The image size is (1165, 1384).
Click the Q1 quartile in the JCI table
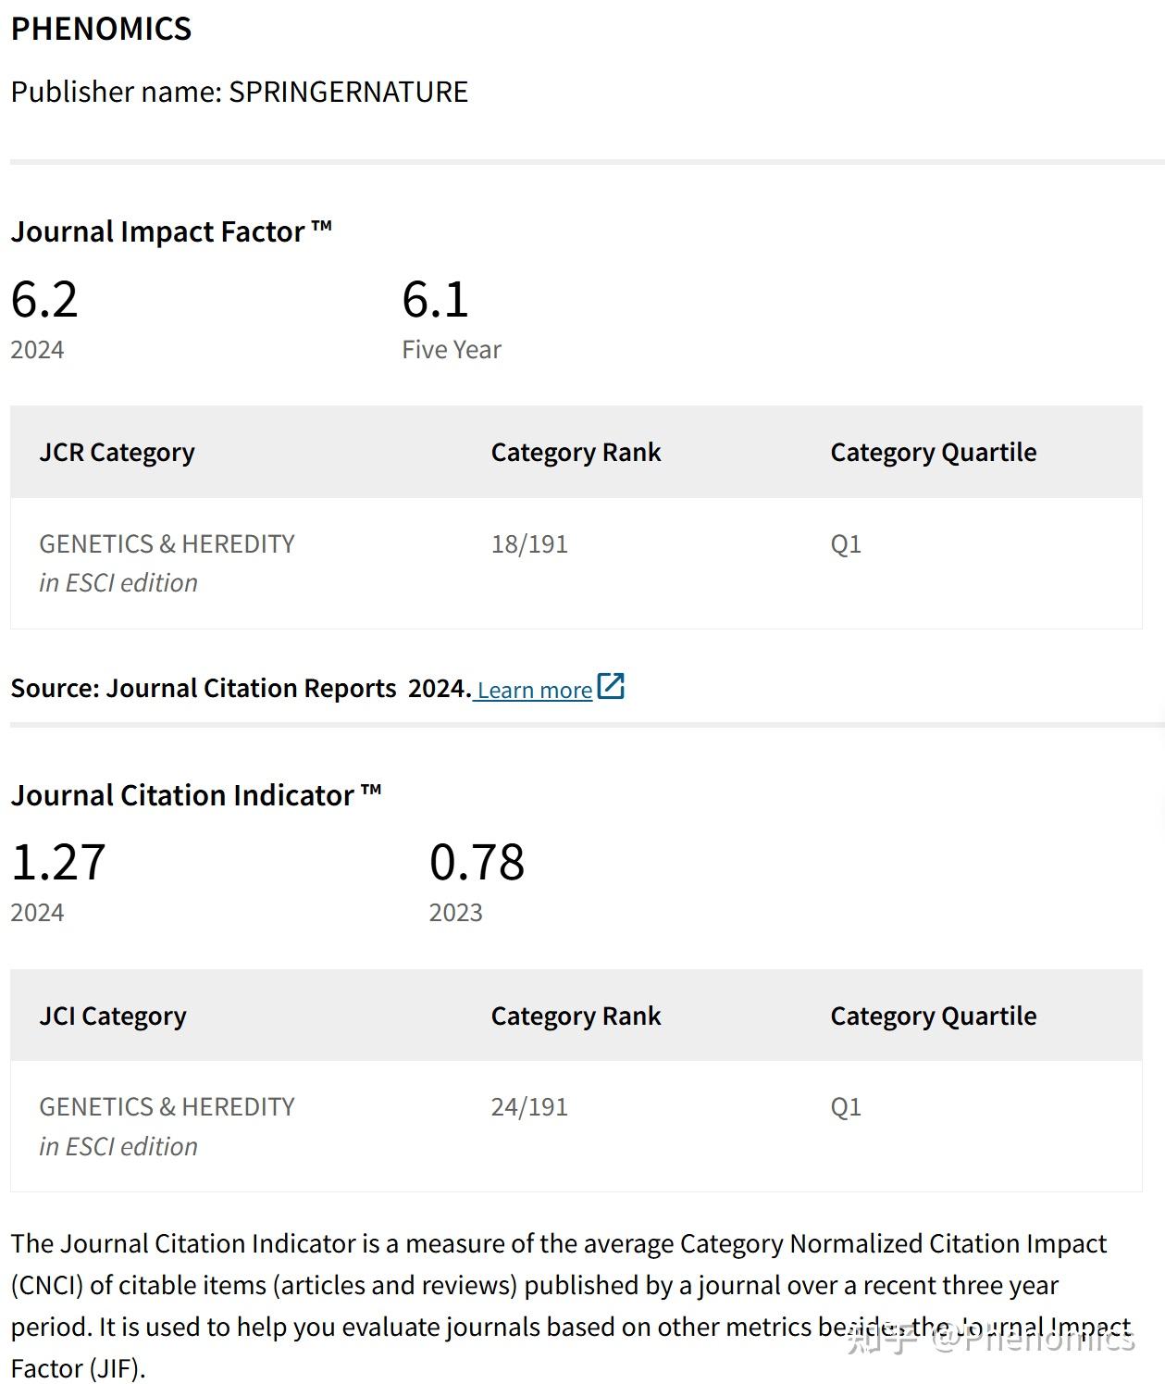[x=846, y=1106]
